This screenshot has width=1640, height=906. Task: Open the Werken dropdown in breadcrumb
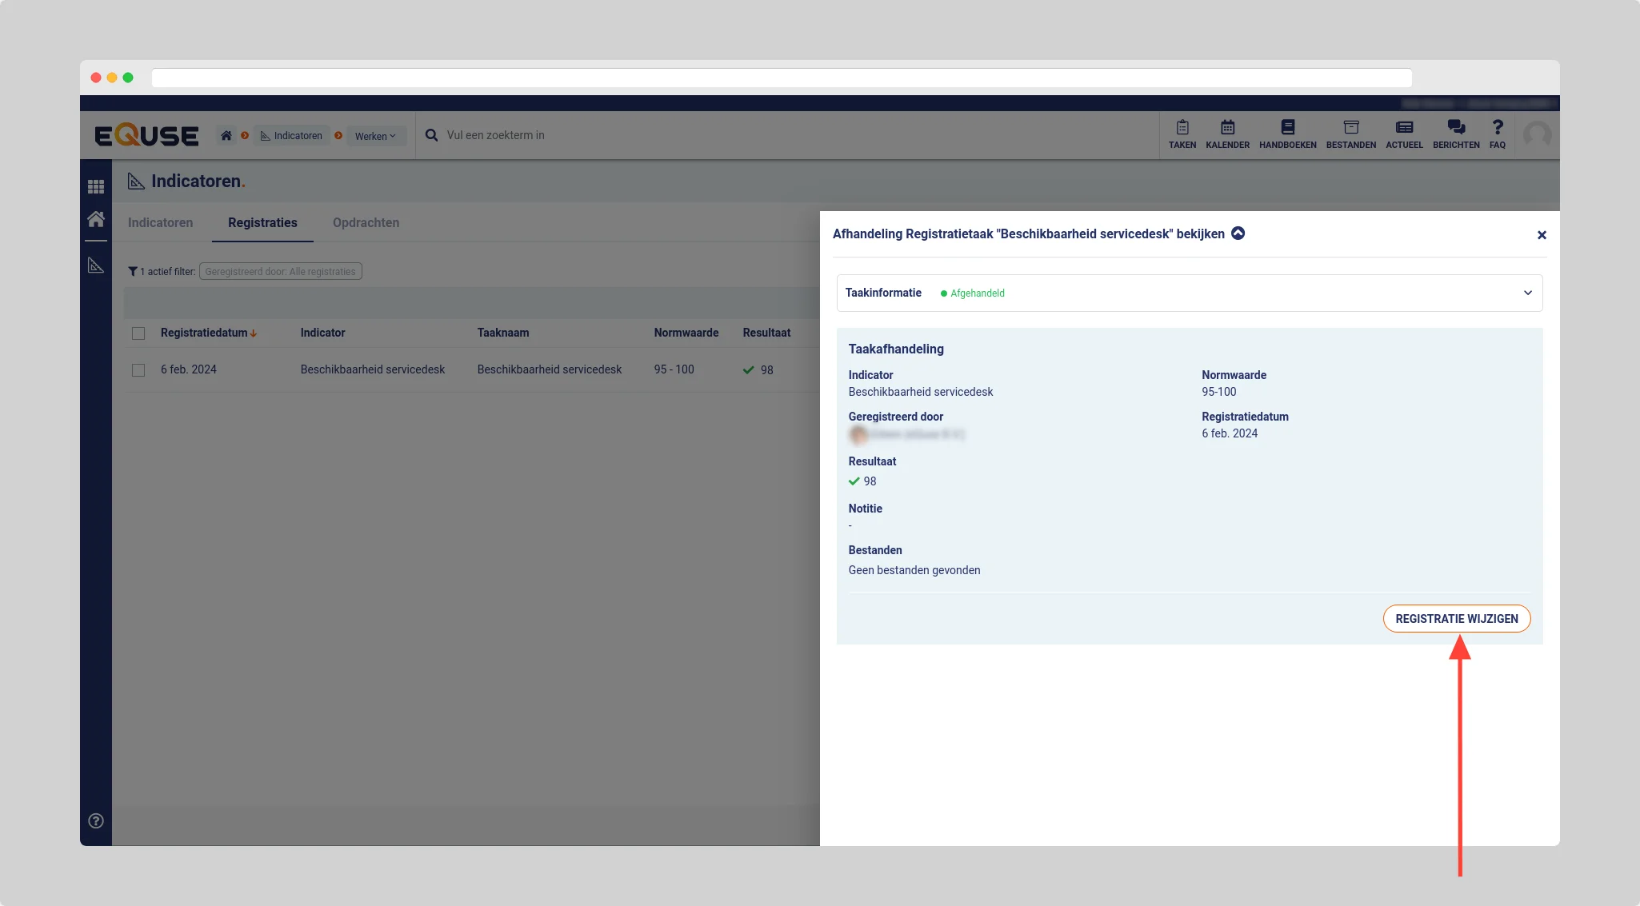point(374,136)
